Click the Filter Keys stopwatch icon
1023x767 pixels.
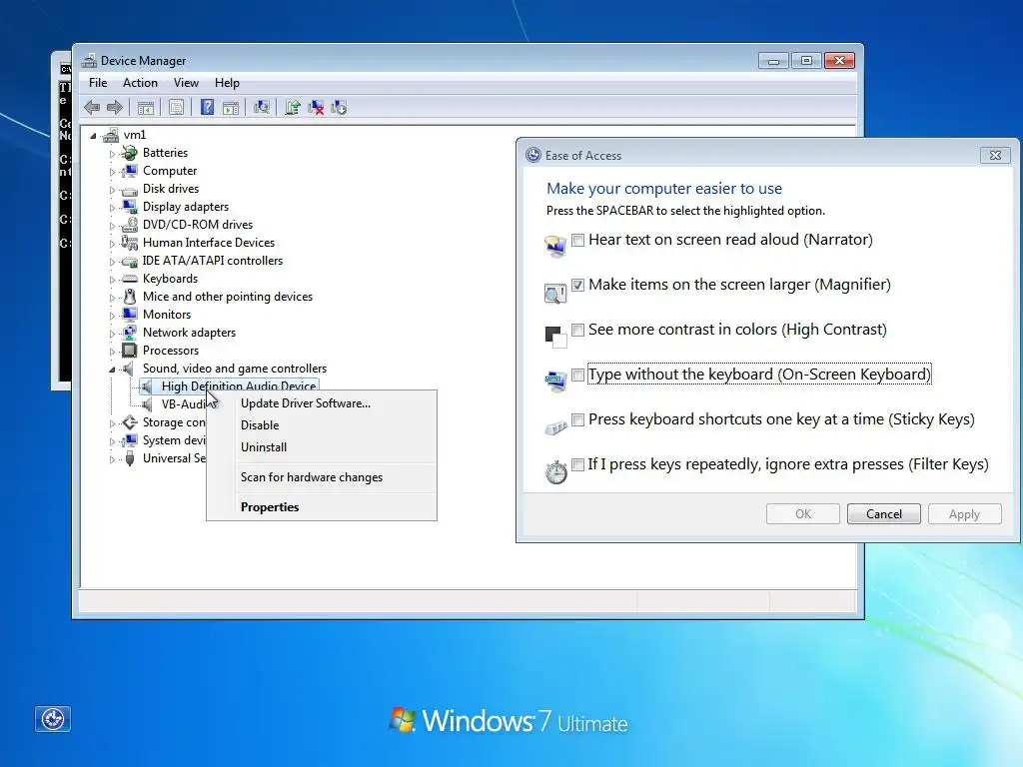tap(555, 471)
